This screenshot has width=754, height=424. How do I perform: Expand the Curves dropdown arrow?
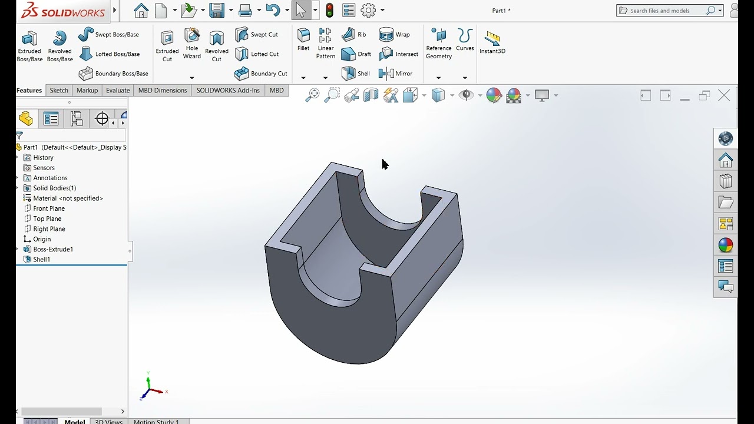(x=465, y=78)
